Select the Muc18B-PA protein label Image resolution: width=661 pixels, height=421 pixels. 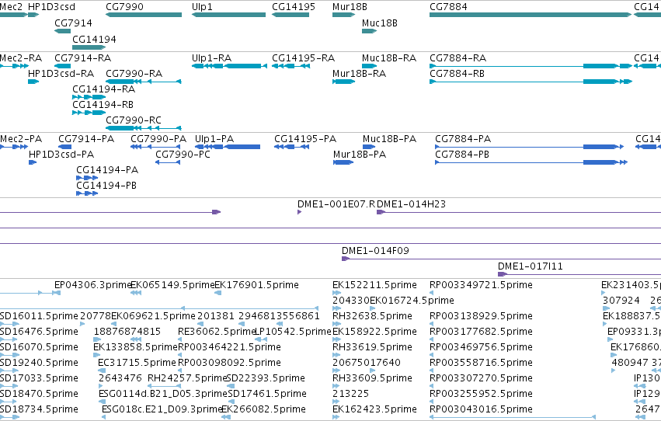tap(389, 138)
